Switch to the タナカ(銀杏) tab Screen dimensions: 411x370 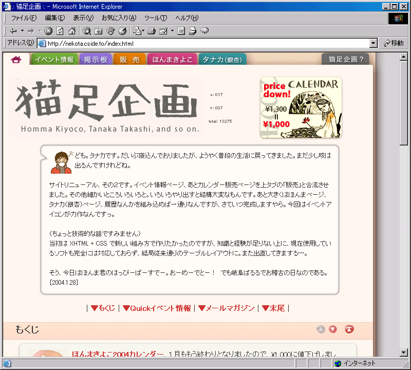(x=222, y=59)
